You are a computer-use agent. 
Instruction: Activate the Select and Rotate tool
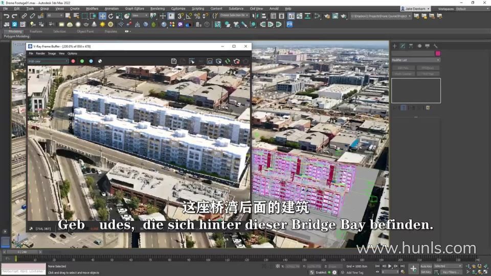tap(110, 16)
